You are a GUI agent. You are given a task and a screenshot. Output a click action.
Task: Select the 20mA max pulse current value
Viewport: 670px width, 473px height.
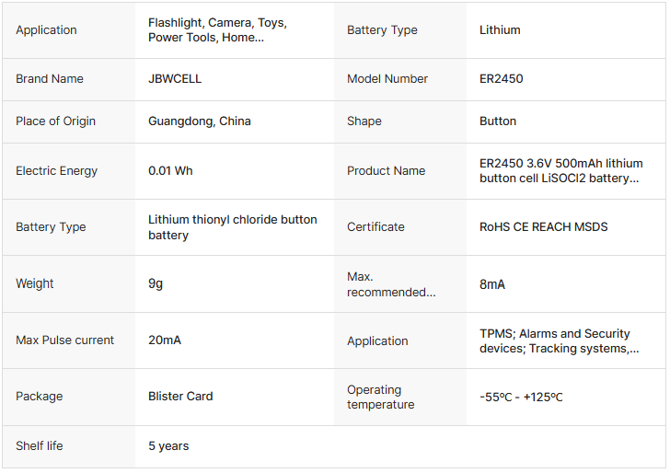click(x=165, y=340)
